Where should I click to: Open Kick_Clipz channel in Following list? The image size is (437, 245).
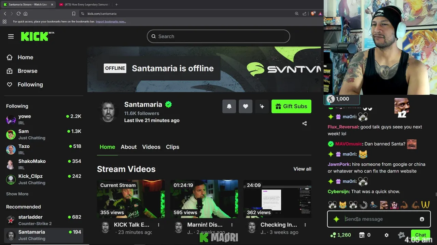coord(44,179)
